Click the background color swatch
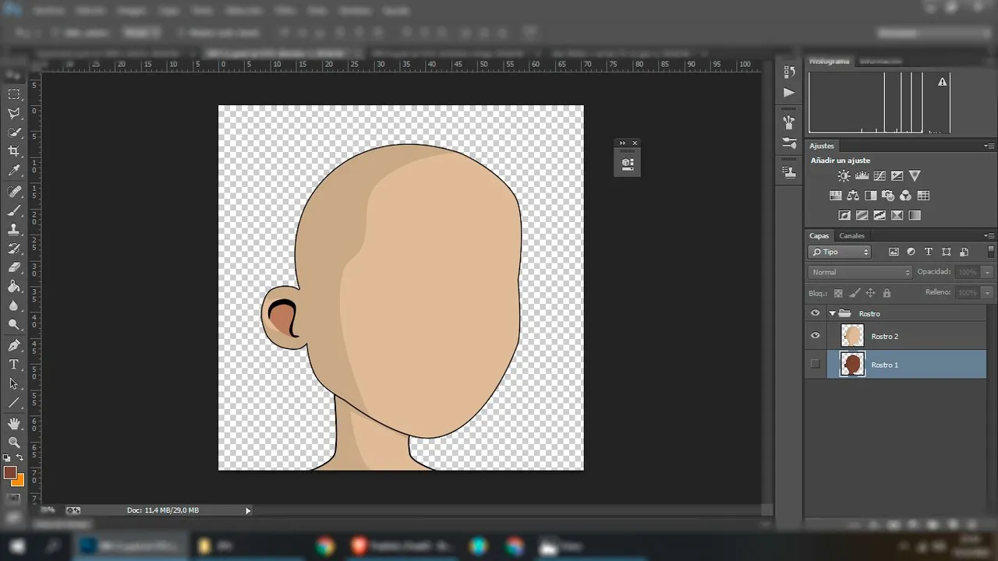 [x=19, y=479]
